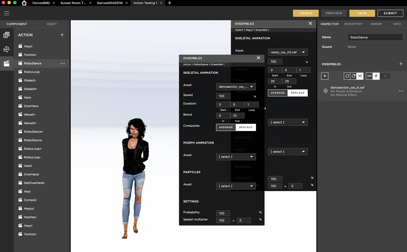Select the RoboLoop action
This screenshot has width=407, height=252.
(x=32, y=72)
